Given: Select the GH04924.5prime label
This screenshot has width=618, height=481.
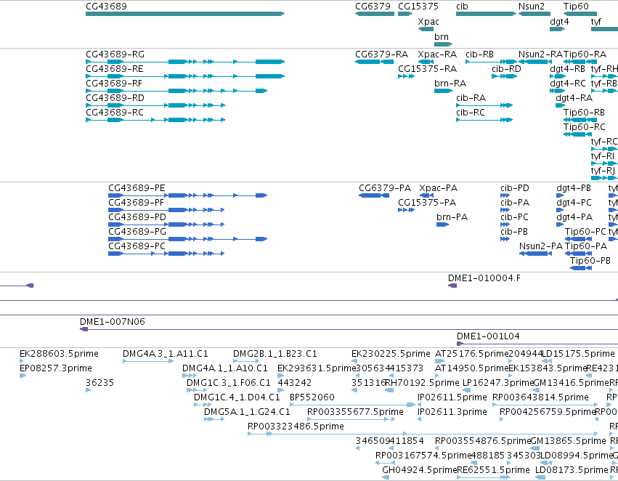Looking at the screenshot, I should click(x=419, y=470).
